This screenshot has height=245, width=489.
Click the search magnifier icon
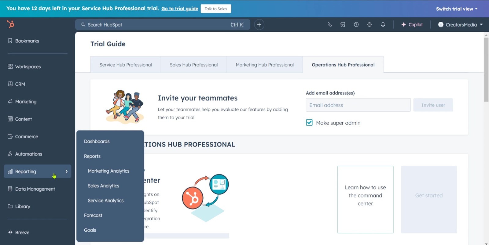click(x=83, y=25)
